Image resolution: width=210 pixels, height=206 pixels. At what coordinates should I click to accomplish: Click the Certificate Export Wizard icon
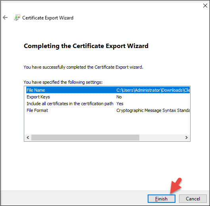pos(17,17)
